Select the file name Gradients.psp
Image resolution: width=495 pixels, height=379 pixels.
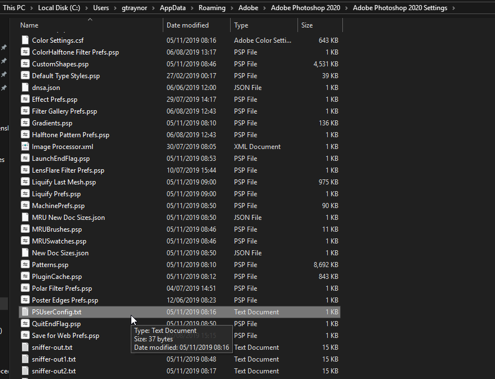pos(52,123)
